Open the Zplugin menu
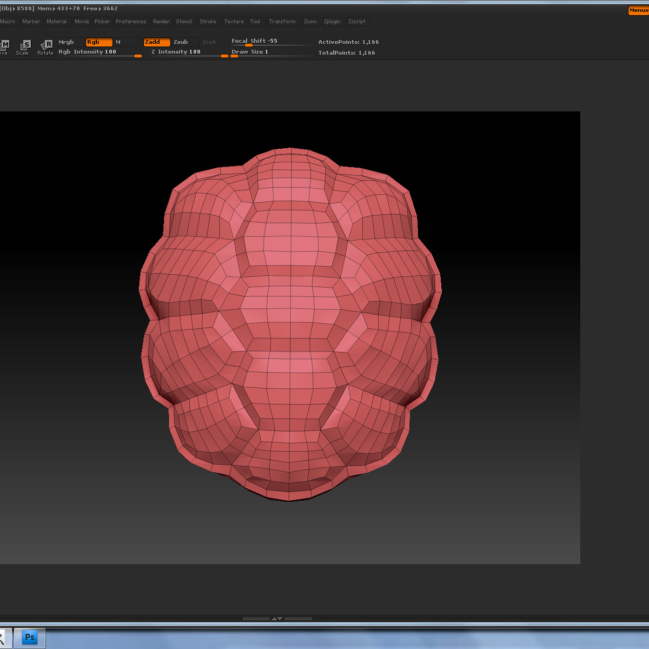 point(332,22)
